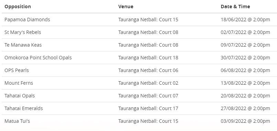Click the Opposition column header
The image size is (277, 131).
click(x=18, y=7)
